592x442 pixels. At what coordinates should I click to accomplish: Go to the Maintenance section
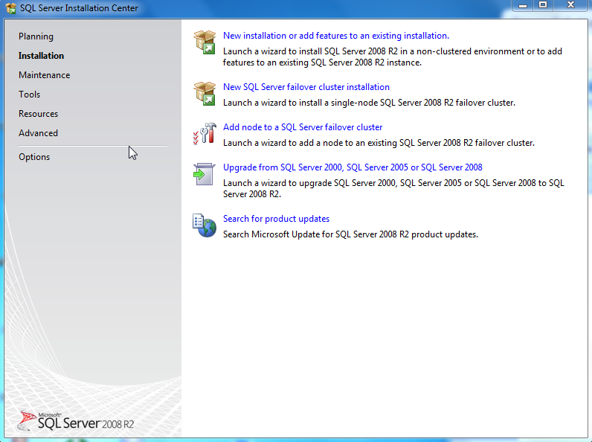(x=44, y=75)
